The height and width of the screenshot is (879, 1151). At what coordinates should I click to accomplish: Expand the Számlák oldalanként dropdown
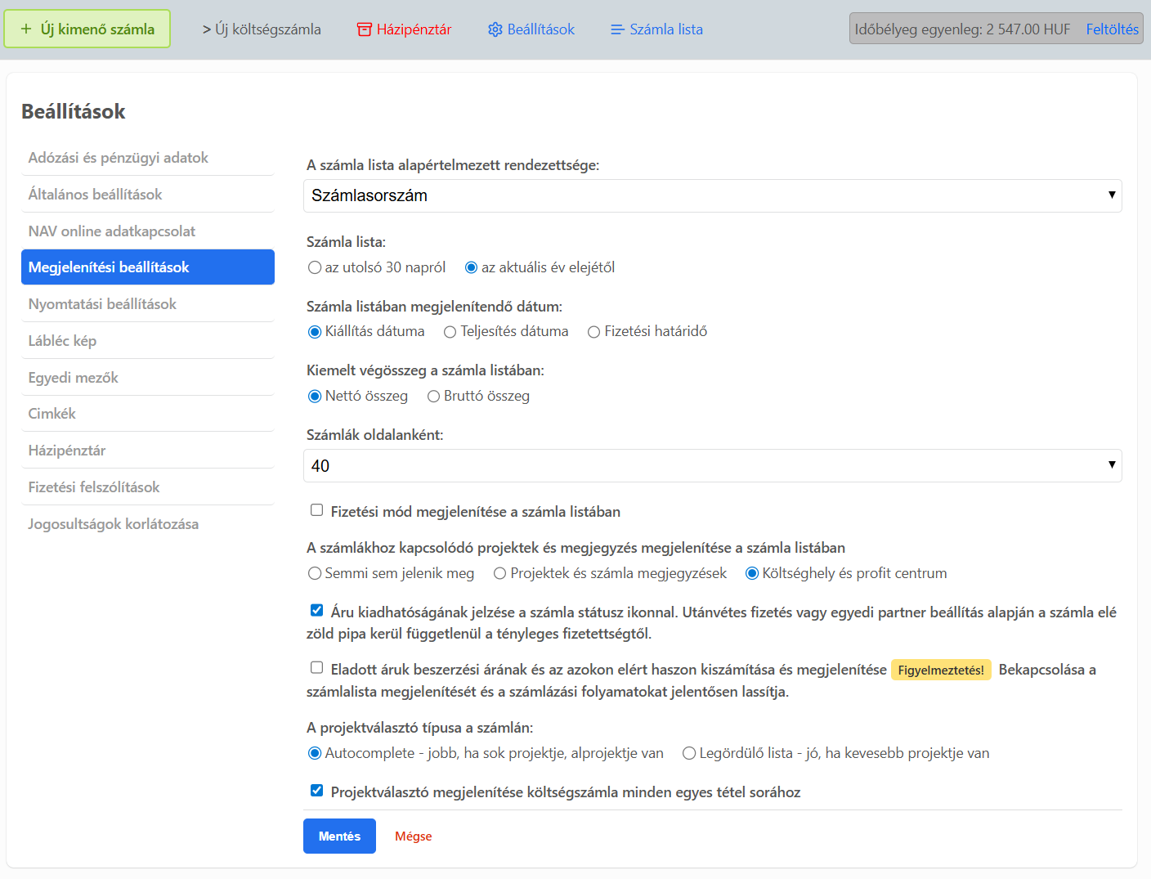(x=711, y=465)
